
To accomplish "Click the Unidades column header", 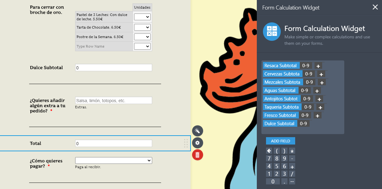I will point(142,7).
